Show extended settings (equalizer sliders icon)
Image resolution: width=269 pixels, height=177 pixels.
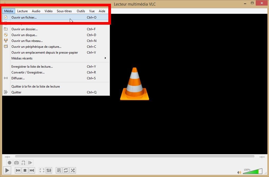pos(49,170)
